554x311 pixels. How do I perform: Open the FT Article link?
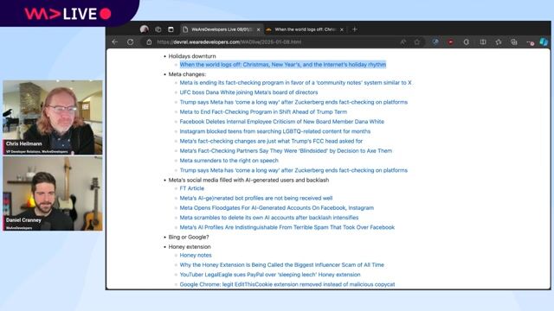[x=192, y=188]
